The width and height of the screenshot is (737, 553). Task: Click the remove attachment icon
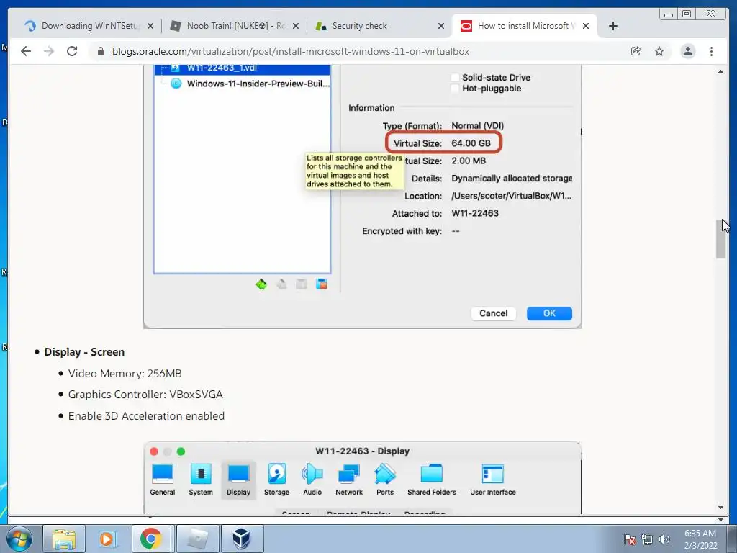[322, 284]
